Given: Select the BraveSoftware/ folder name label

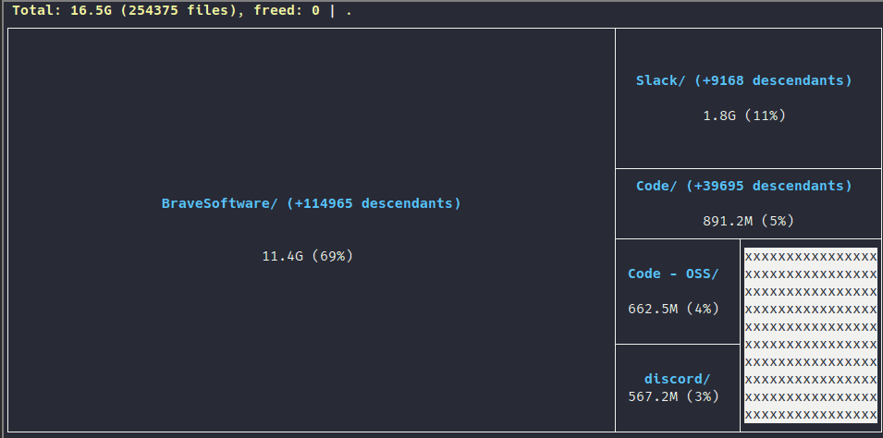Looking at the screenshot, I should (220, 203).
